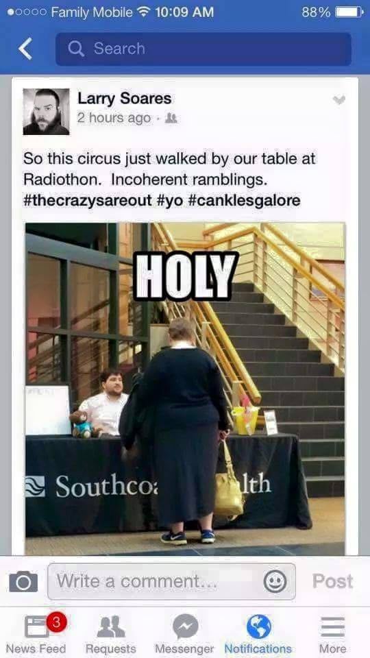Tap the Post button
This screenshot has width=370, height=658.
pyautogui.click(x=333, y=581)
